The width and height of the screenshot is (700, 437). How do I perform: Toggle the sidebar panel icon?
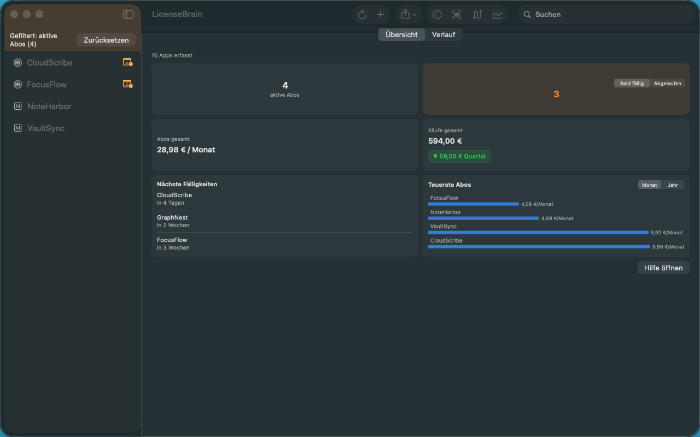tap(128, 15)
